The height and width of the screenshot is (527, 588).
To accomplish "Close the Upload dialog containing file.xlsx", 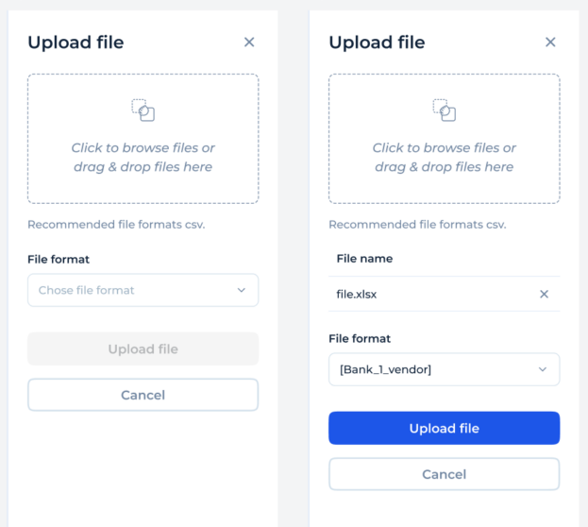I will coord(550,42).
